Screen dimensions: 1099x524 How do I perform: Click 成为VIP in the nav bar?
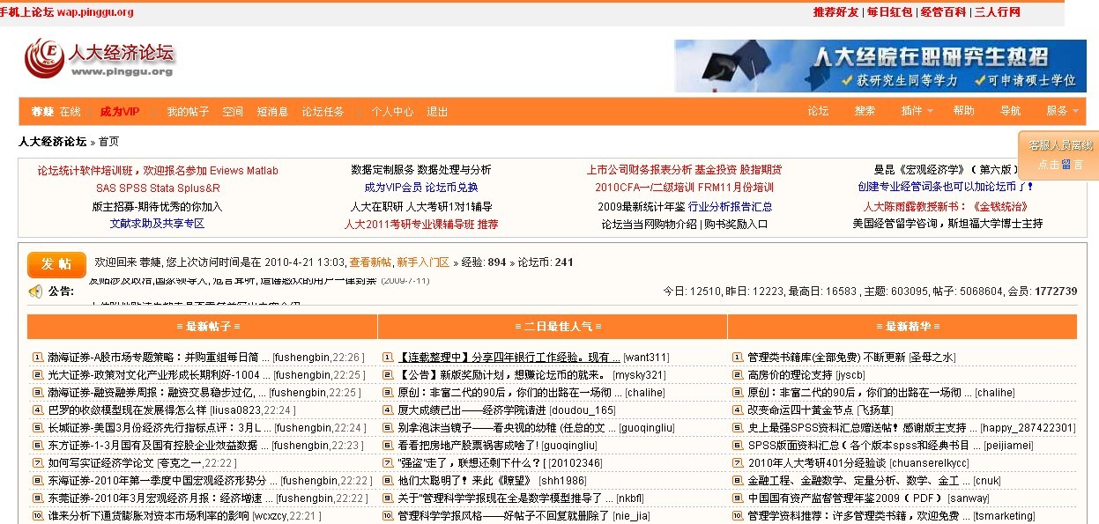click(120, 112)
